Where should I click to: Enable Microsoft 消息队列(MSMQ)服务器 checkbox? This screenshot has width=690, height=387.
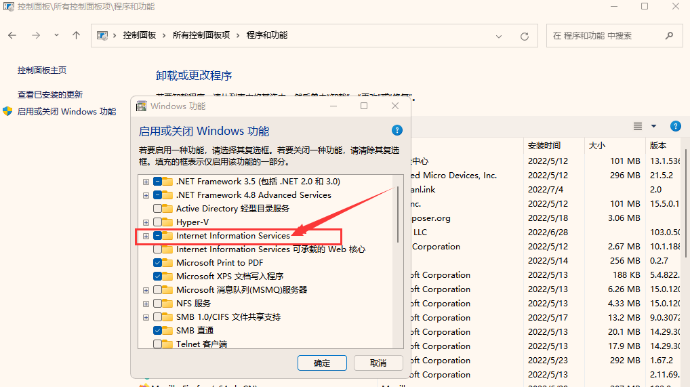click(157, 290)
